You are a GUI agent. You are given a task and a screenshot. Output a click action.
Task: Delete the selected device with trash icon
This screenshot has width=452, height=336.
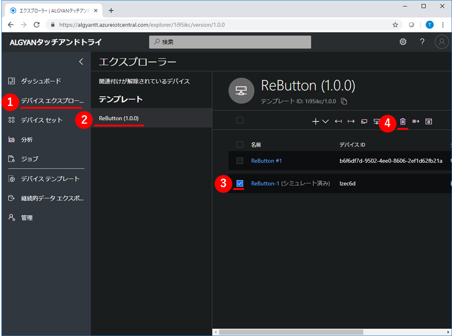403,121
